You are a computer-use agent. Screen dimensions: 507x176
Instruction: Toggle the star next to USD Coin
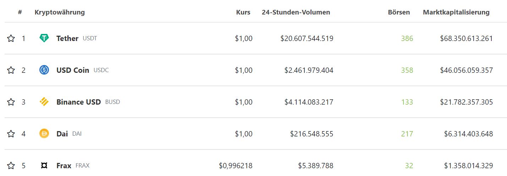pos(11,70)
